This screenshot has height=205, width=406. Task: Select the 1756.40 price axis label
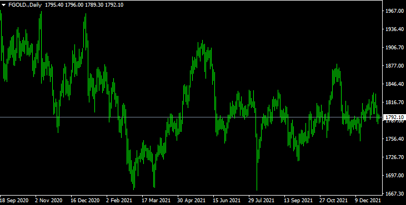(394, 139)
